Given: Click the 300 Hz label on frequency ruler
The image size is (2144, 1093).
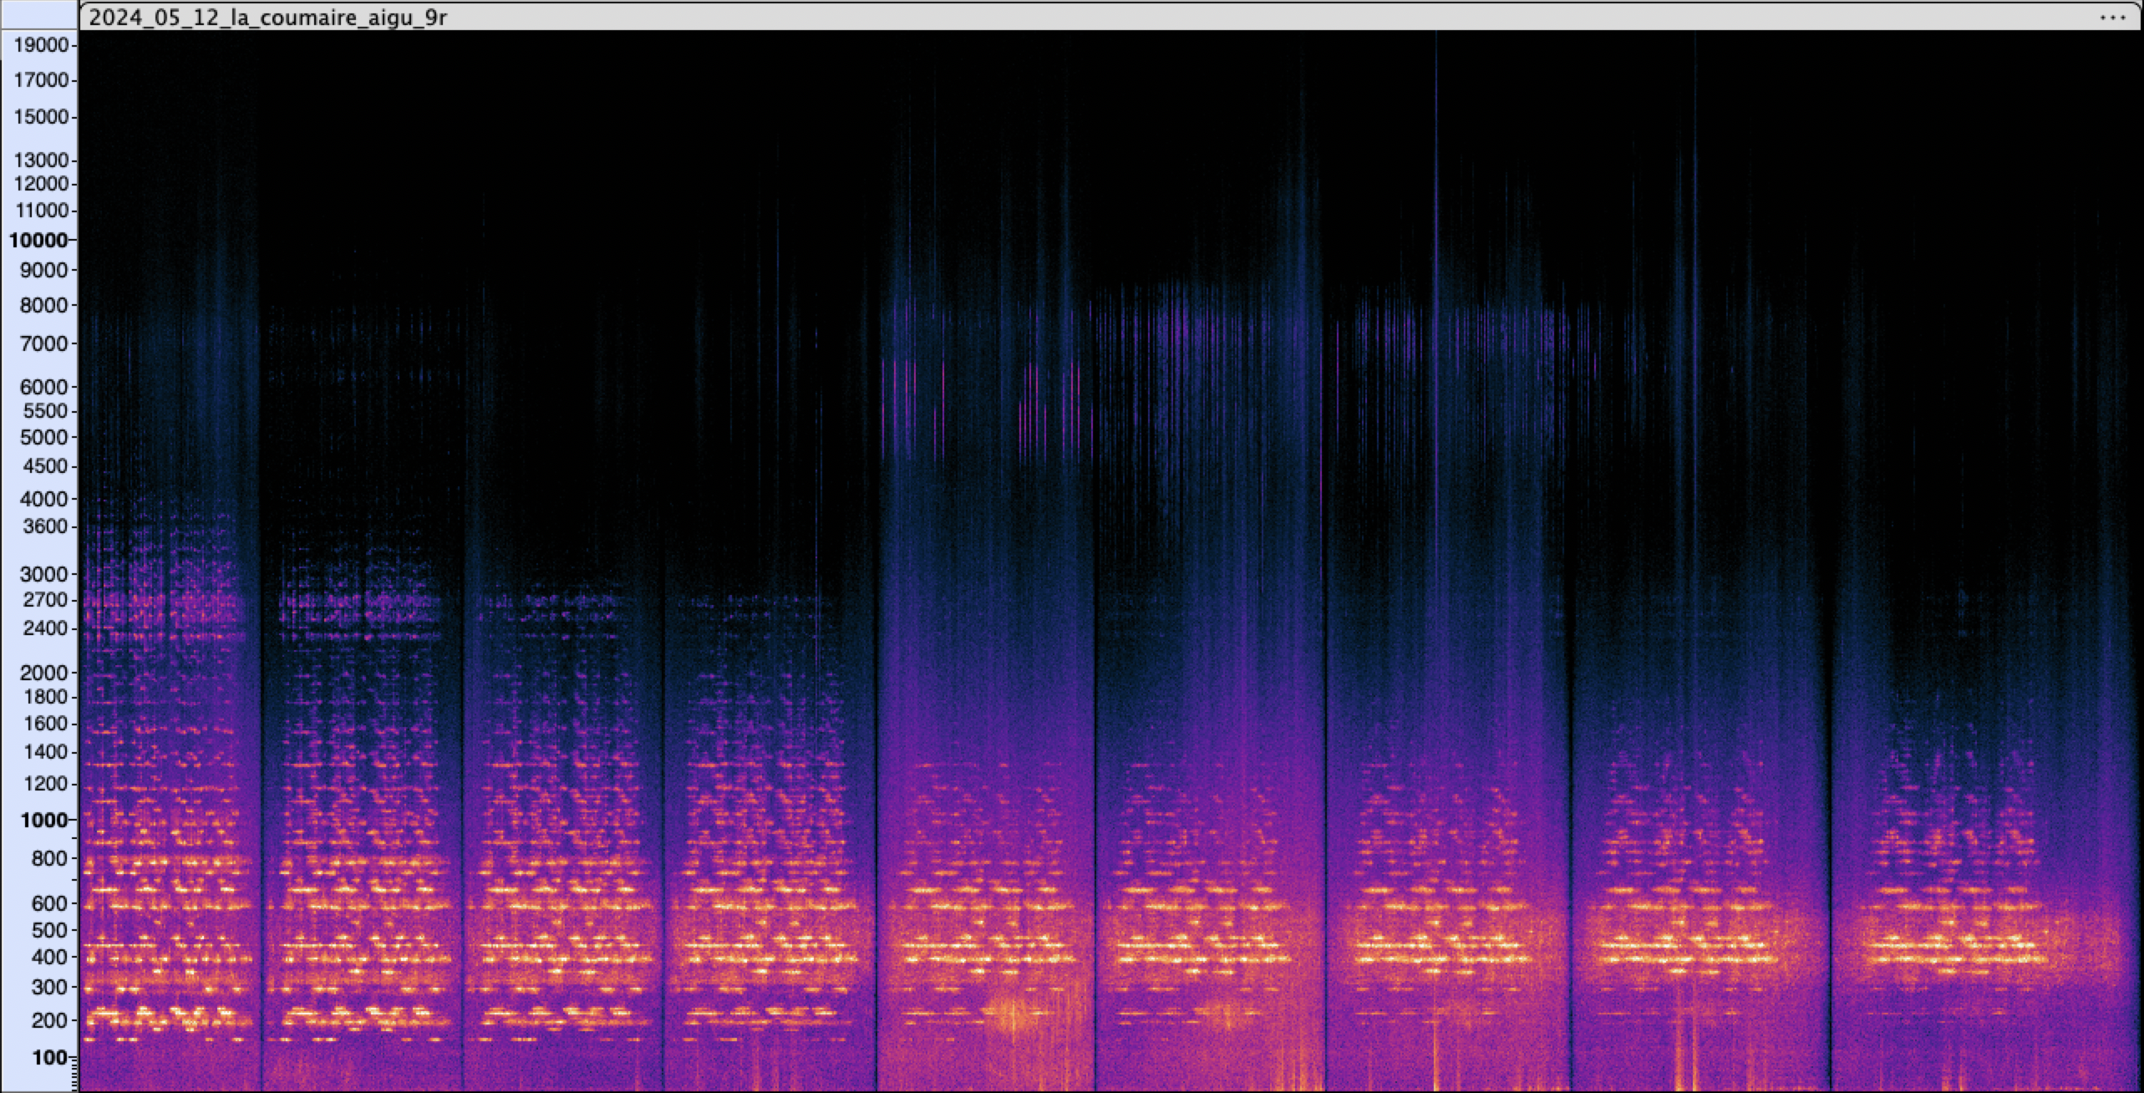Looking at the screenshot, I should click(x=50, y=988).
